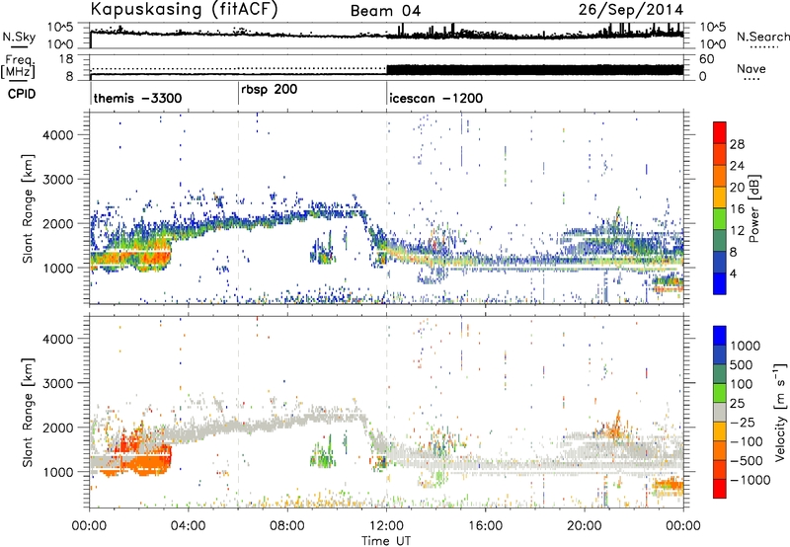Click the 'N.Sky' legend label
790x547 pixels.
pos(19,37)
